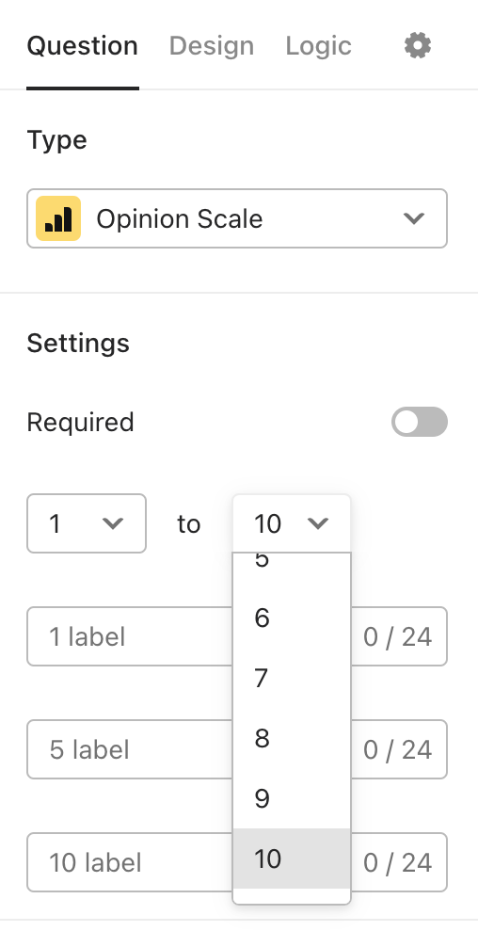Click the Opinion Scale bar chart icon
The width and height of the screenshot is (478, 947).
58,218
